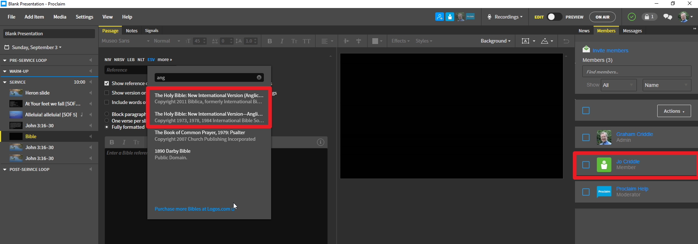Click the ON AIR button

point(602,17)
